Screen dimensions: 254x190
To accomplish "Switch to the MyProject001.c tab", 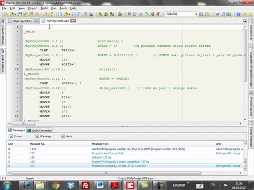I will (x=23, y=21).
